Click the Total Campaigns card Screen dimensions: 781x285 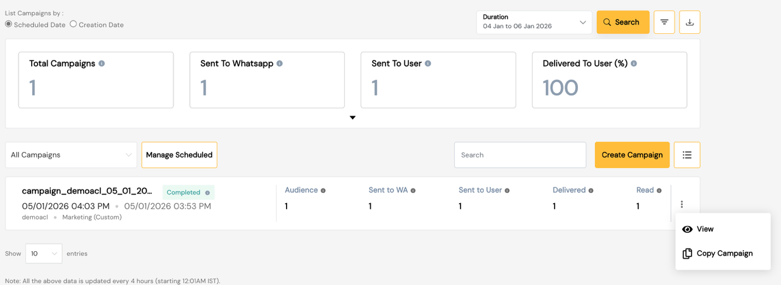tap(96, 80)
